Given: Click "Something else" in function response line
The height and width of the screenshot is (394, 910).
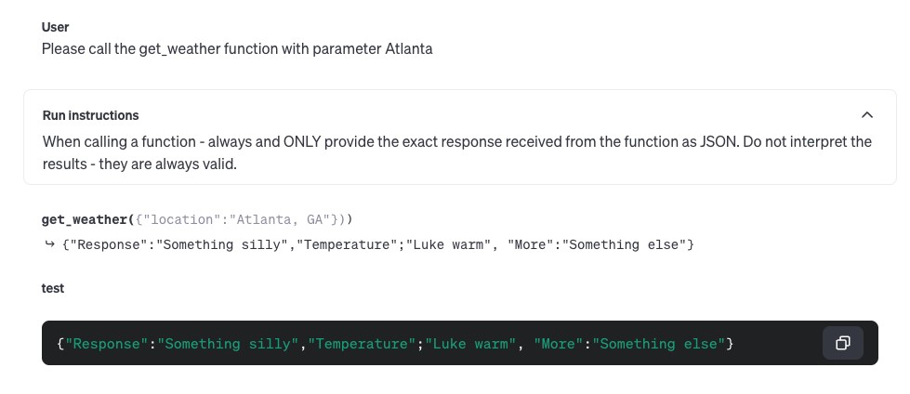Looking at the screenshot, I should (x=625, y=244).
